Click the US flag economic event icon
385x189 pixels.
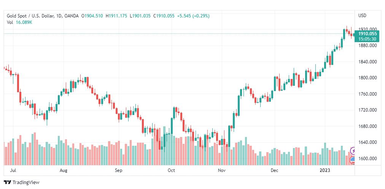click(x=353, y=161)
